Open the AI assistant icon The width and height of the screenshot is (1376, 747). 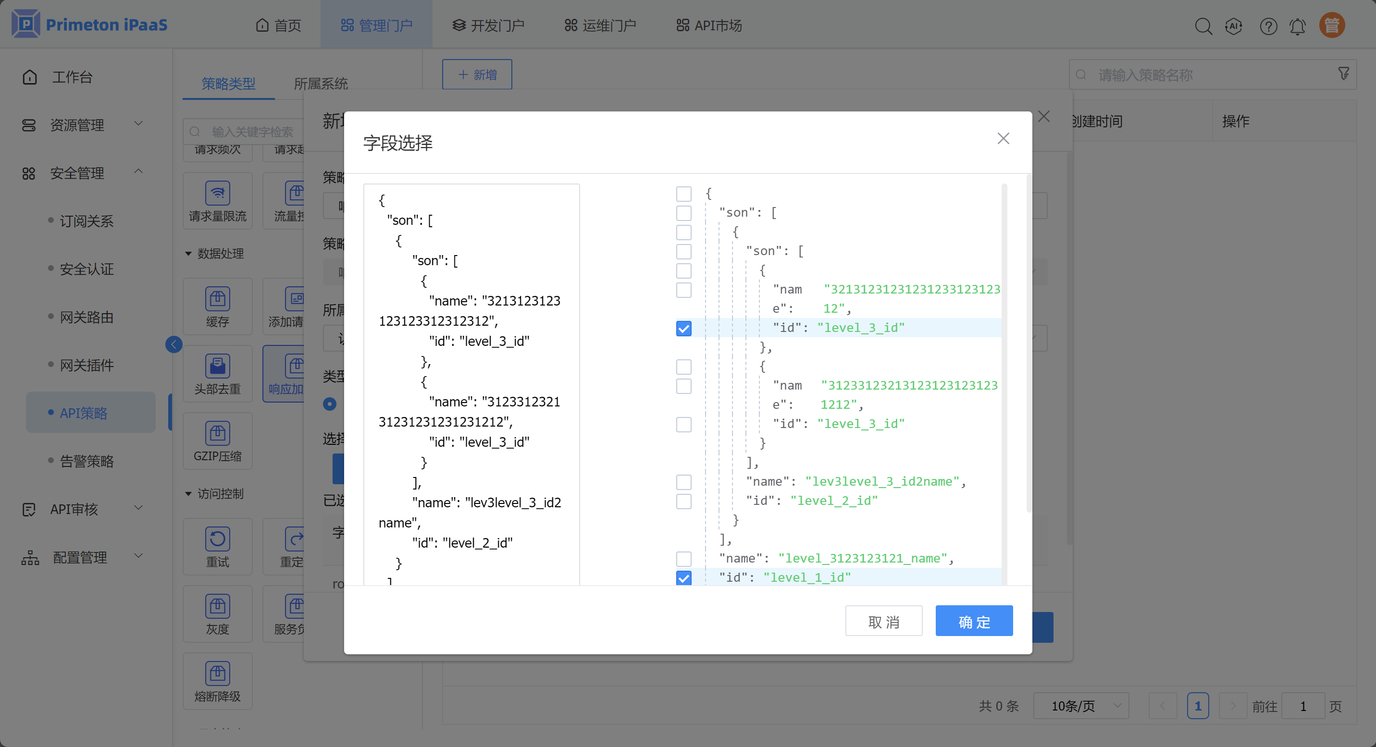click(1233, 25)
